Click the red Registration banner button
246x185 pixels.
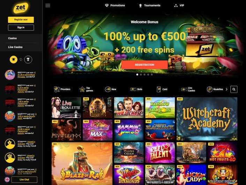[x=144, y=65]
